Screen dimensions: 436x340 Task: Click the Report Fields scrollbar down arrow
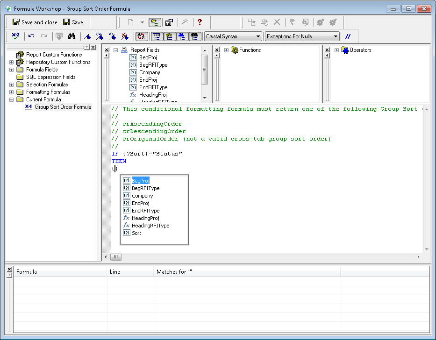205,98
